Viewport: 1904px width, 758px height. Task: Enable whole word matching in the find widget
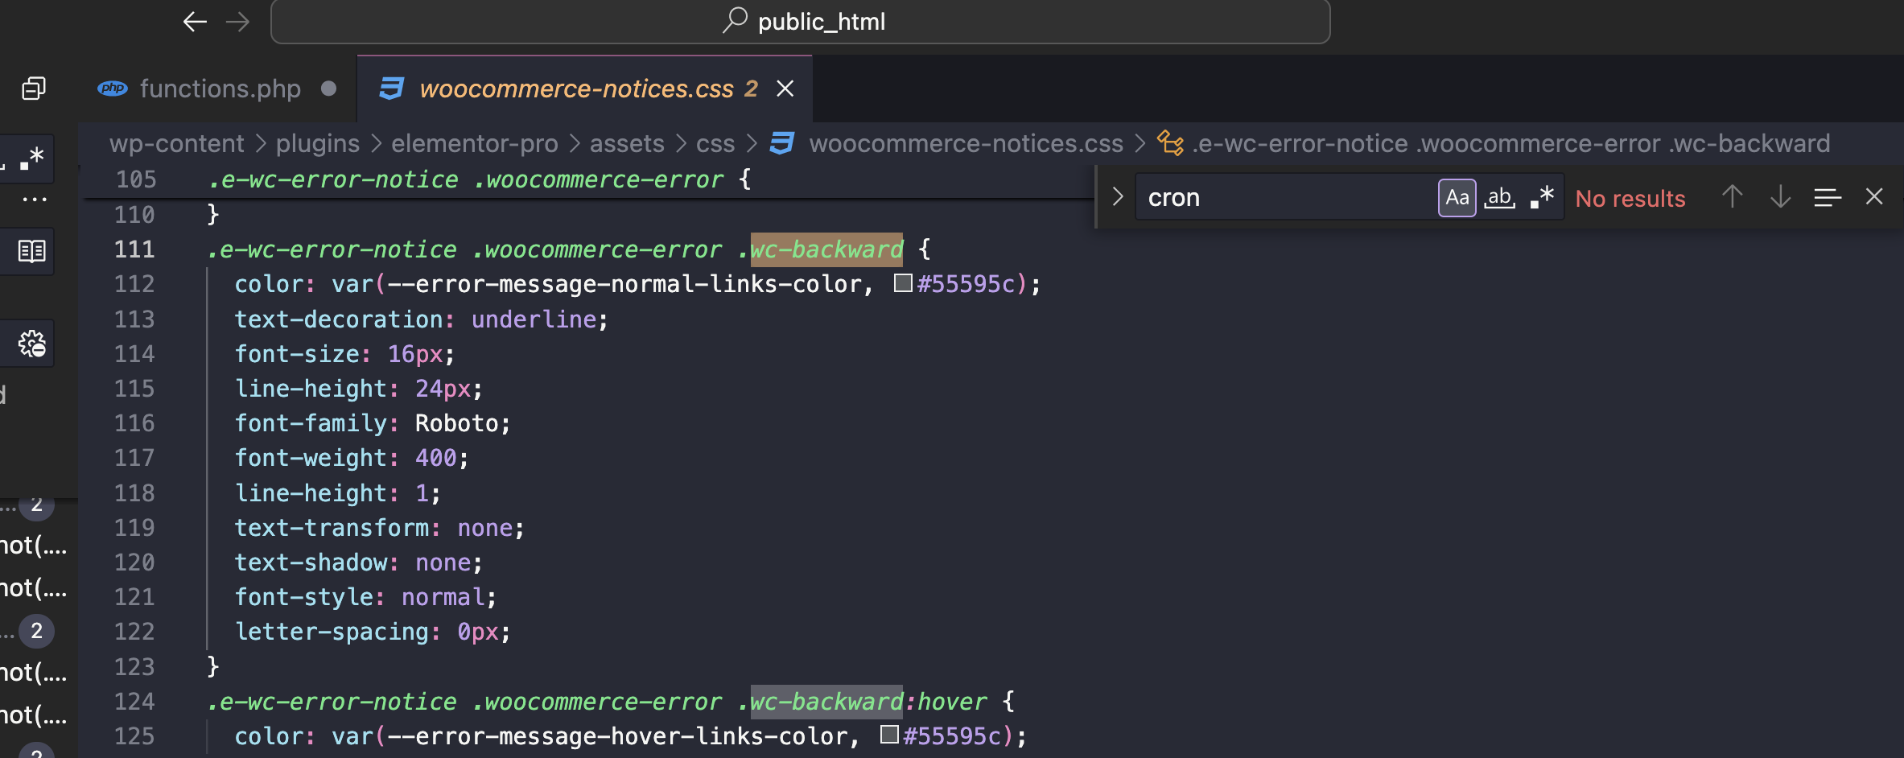point(1498,197)
